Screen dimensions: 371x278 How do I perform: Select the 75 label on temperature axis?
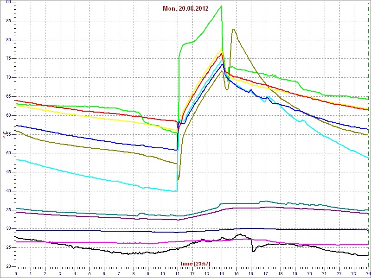point(8,59)
